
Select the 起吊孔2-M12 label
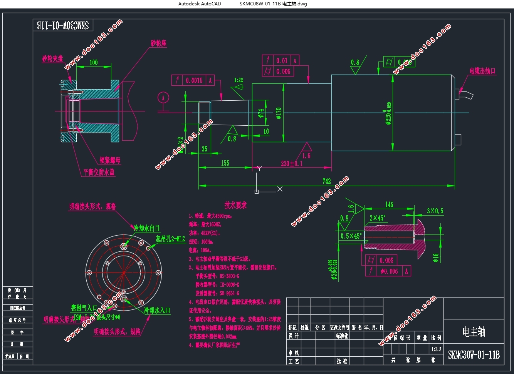pos(170,239)
